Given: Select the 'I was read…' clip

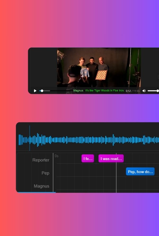Looking at the screenshot, I should (111, 159).
